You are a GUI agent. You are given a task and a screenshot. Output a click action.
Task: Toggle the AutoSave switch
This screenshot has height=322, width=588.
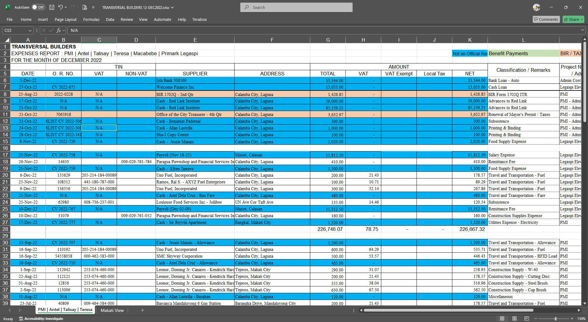coord(38,7)
